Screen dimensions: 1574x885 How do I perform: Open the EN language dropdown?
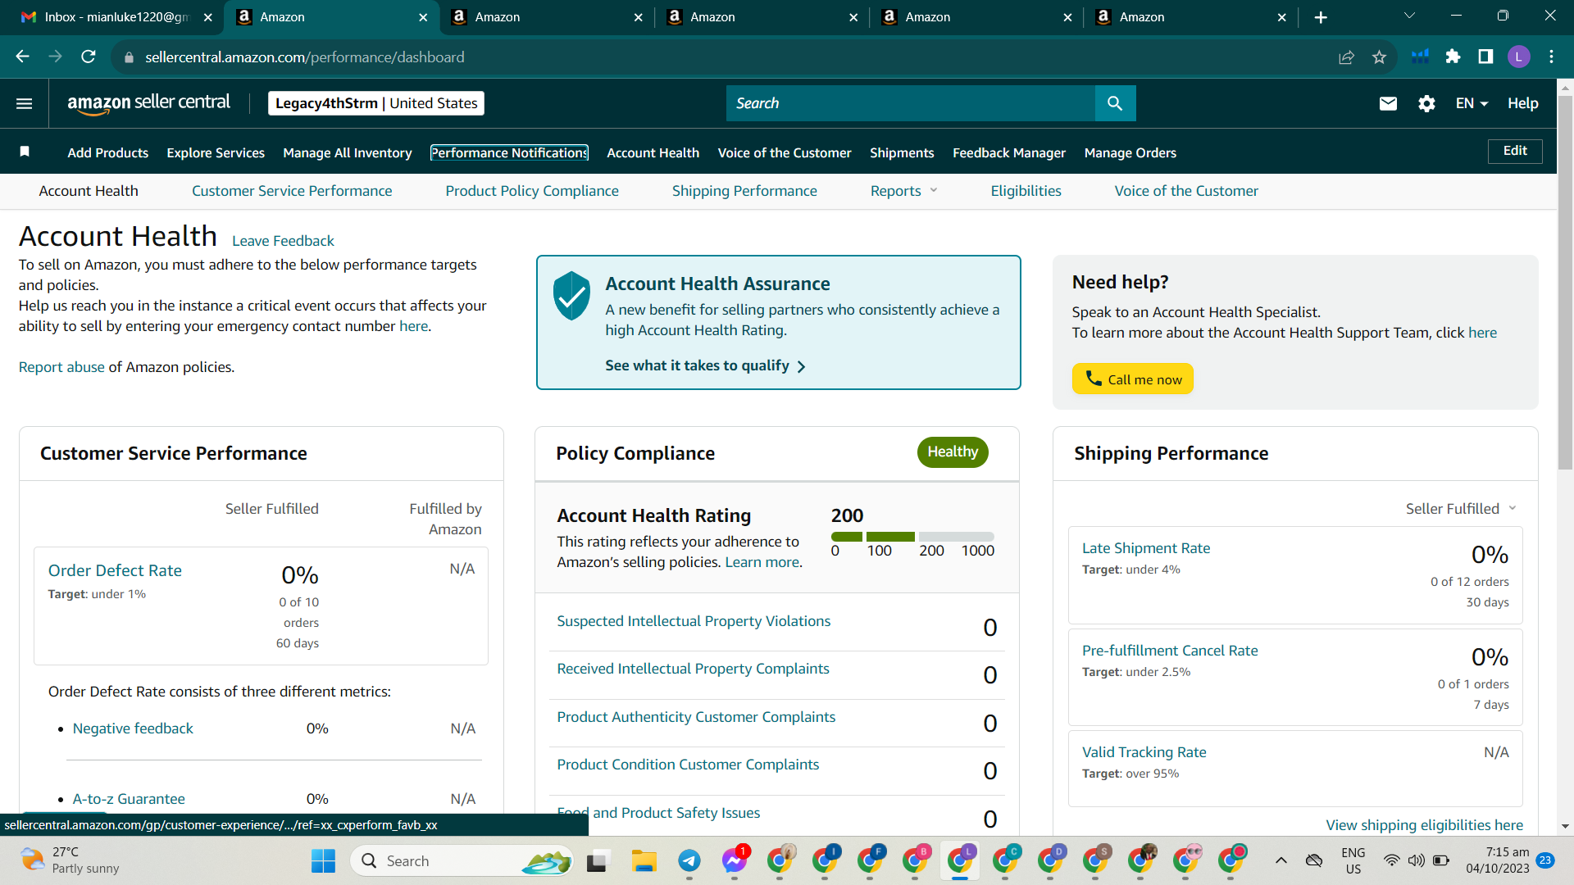(1472, 103)
